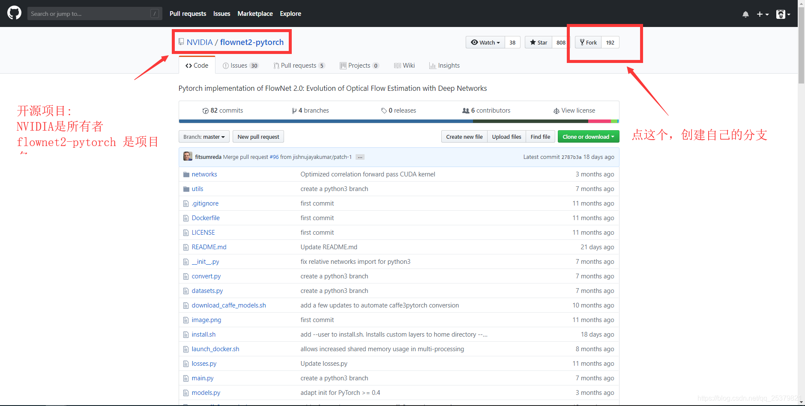The height and width of the screenshot is (406, 805).
Task: Open download_caffe_models.sh
Action: click(229, 305)
